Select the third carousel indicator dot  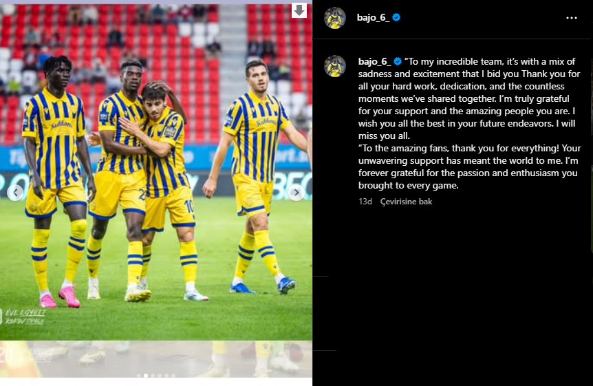pyautogui.click(x=153, y=376)
